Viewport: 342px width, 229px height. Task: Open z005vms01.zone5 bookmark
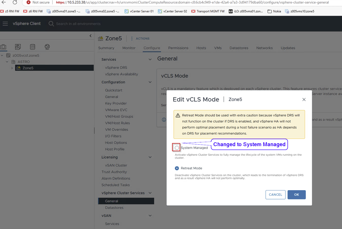pyautogui.click(x=63, y=11)
